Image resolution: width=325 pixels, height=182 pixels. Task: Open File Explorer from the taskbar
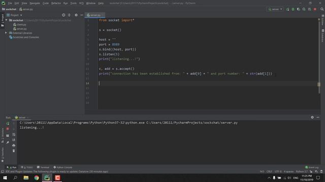click(26, 177)
